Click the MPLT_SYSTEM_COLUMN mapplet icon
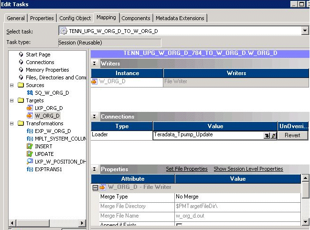The height and width of the screenshot is (230, 310). tap(30, 139)
